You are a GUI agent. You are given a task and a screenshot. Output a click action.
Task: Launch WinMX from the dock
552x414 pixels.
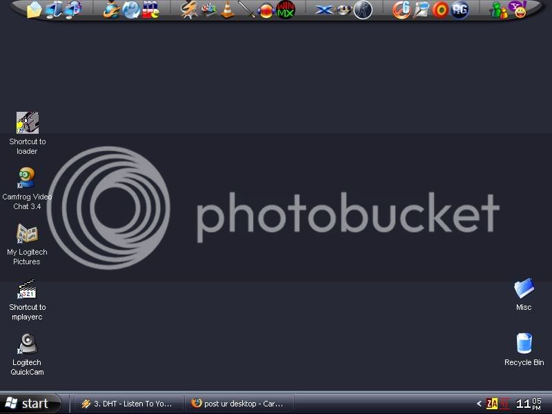[x=286, y=10]
